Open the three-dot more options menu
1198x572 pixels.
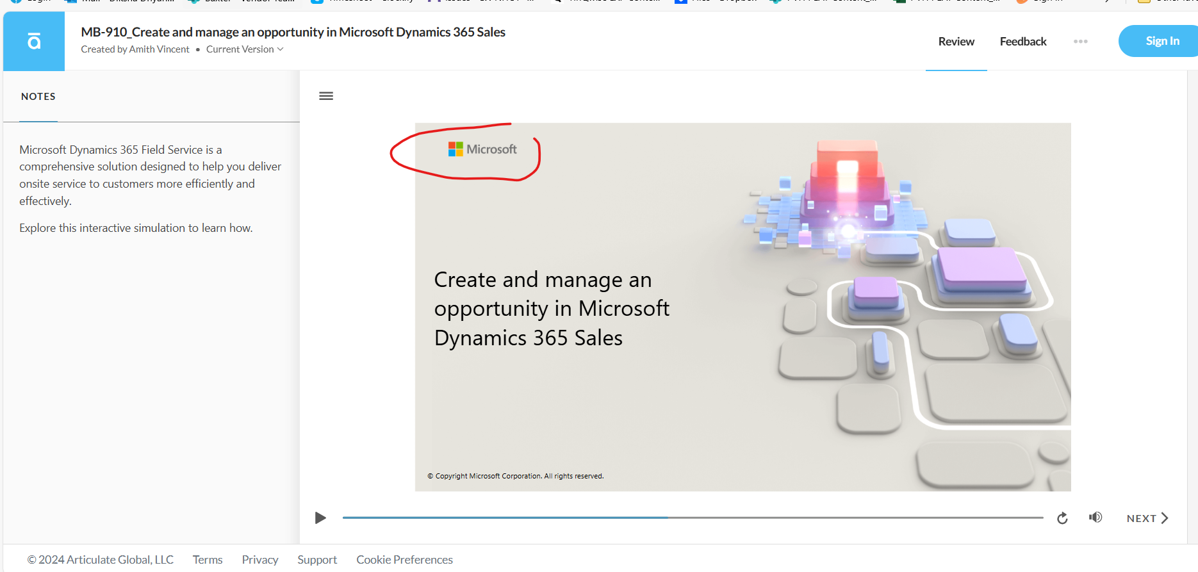pyautogui.click(x=1081, y=42)
